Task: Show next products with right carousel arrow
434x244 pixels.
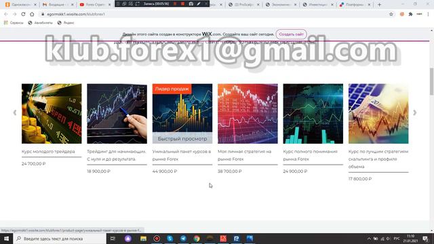Action: (414, 113)
